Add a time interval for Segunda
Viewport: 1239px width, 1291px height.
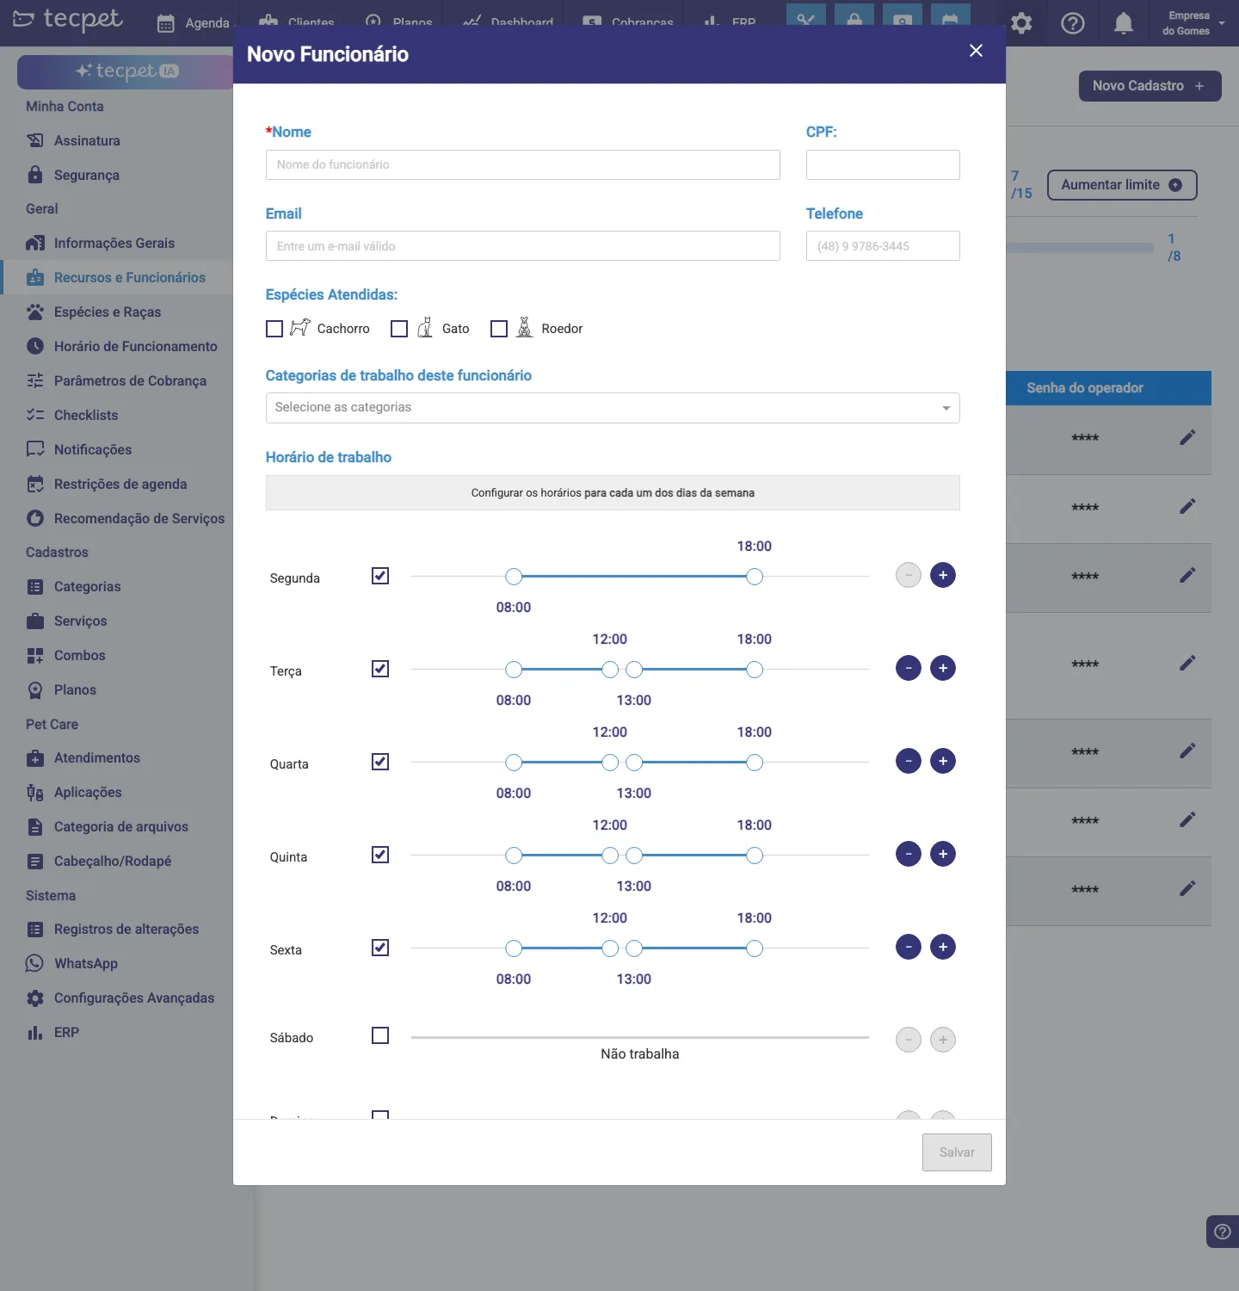point(943,575)
